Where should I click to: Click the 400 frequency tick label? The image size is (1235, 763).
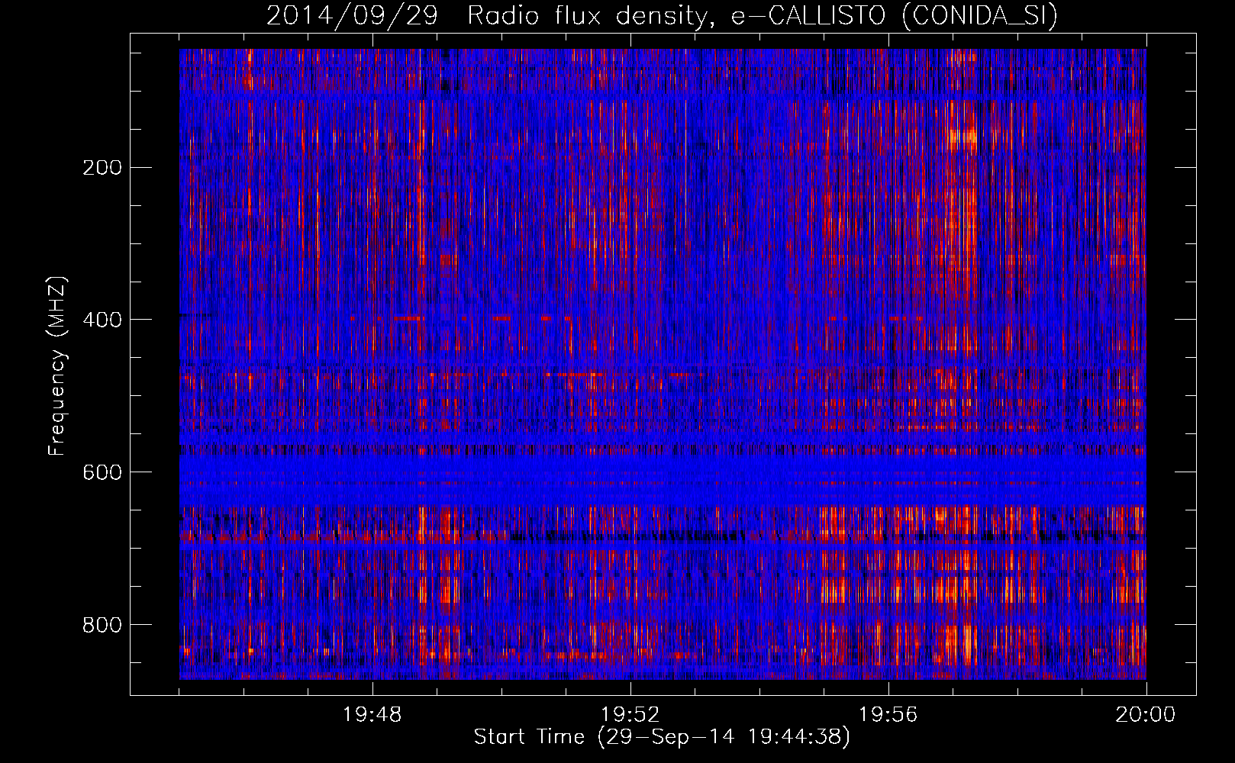click(102, 320)
